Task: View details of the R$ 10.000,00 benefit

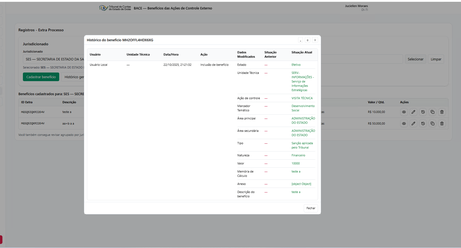Action: click(404, 112)
